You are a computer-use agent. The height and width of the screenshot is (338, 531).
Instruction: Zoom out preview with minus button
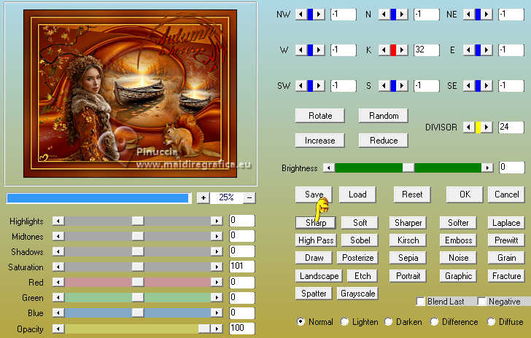249,197
